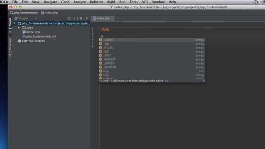This screenshot has height=149, width=265.
Task: Toggle the 2: Structure tool window
Action: click(x=10, y=47)
